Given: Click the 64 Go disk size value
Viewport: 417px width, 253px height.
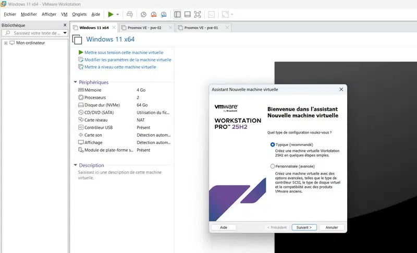Looking at the screenshot, I should tap(142, 105).
